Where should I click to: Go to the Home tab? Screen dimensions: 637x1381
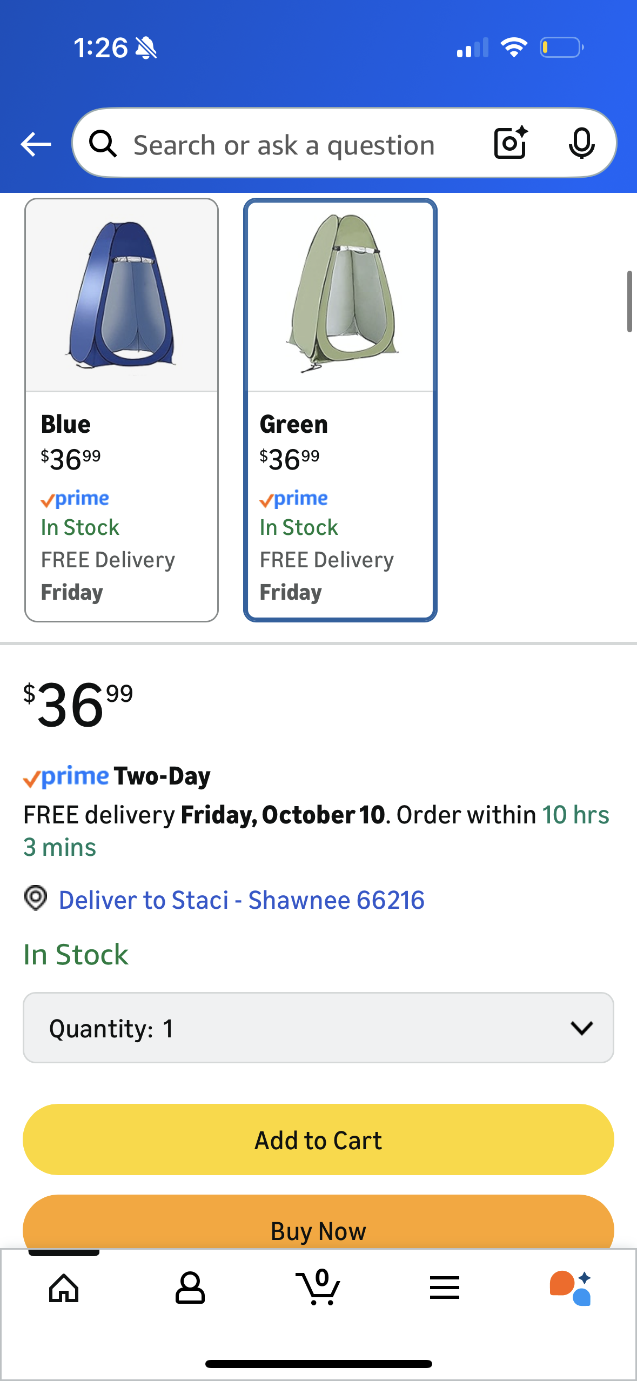pyautogui.click(x=64, y=1288)
